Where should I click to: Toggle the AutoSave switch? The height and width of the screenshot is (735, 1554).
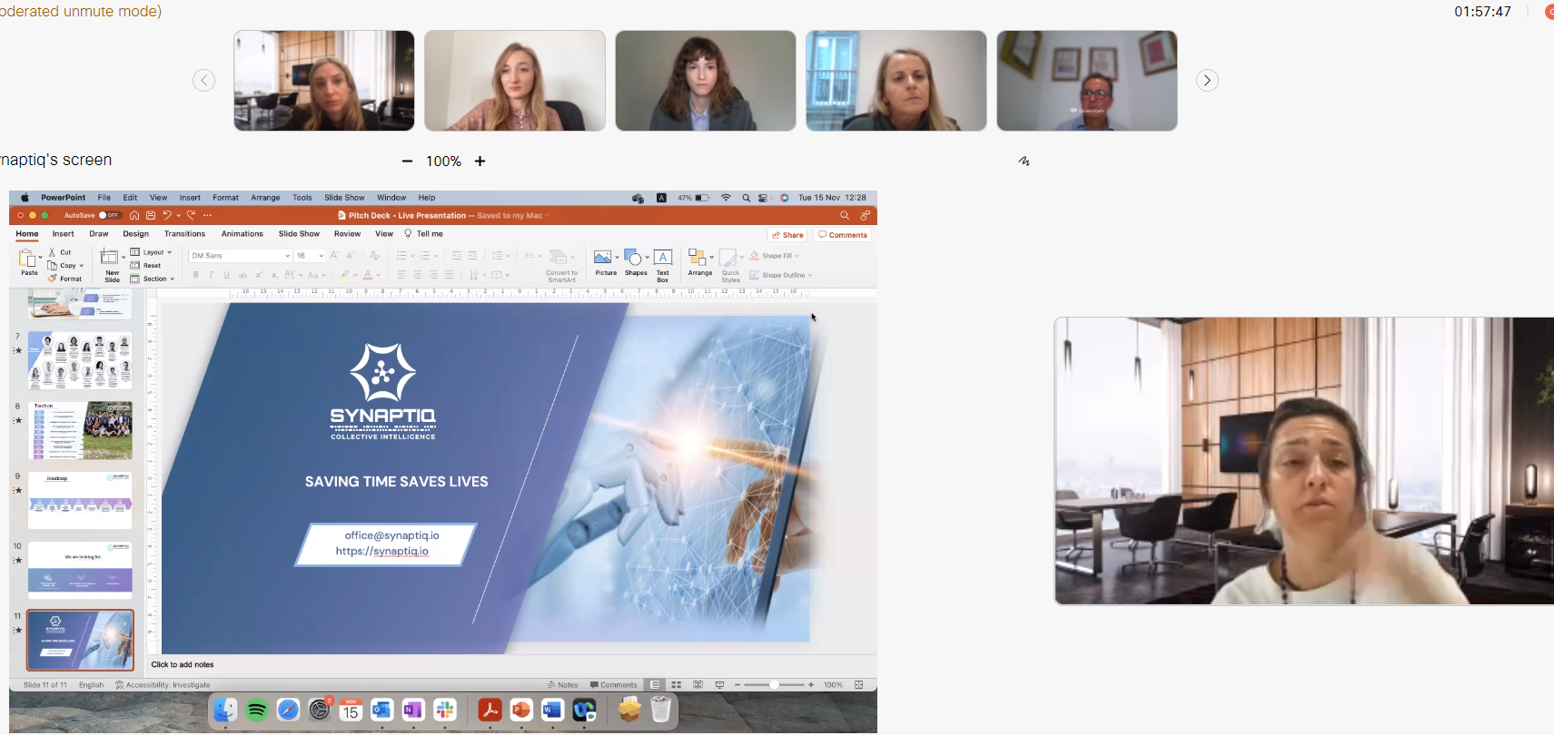coord(108,216)
